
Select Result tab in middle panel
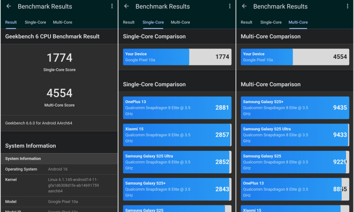[129, 22]
